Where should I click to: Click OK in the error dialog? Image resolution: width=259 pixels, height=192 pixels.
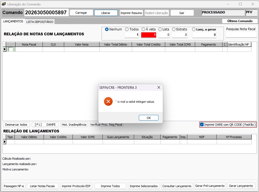(x=149, y=118)
